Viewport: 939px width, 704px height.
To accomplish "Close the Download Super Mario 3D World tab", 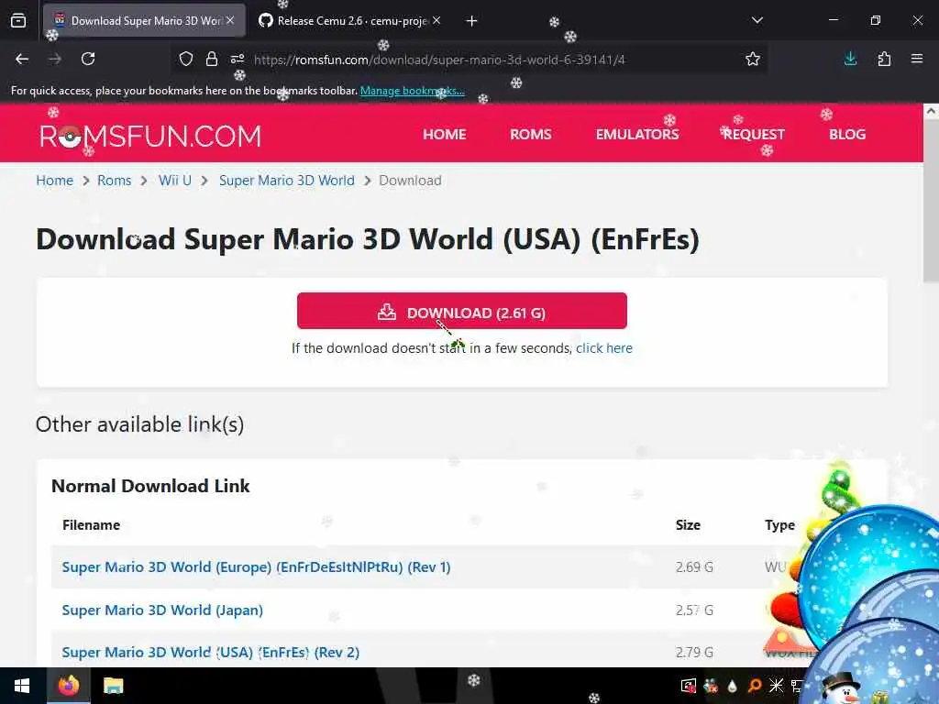I will (x=230, y=20).
